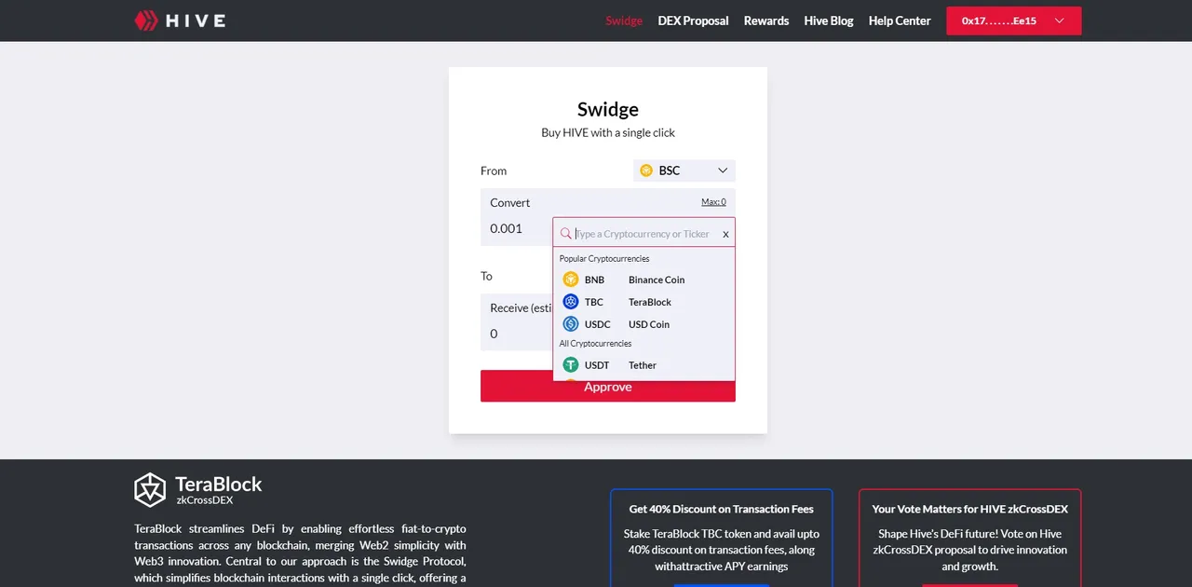Go to DEX Proposal page
This screenshot has height=587, width=1192.
pos(693,20)
